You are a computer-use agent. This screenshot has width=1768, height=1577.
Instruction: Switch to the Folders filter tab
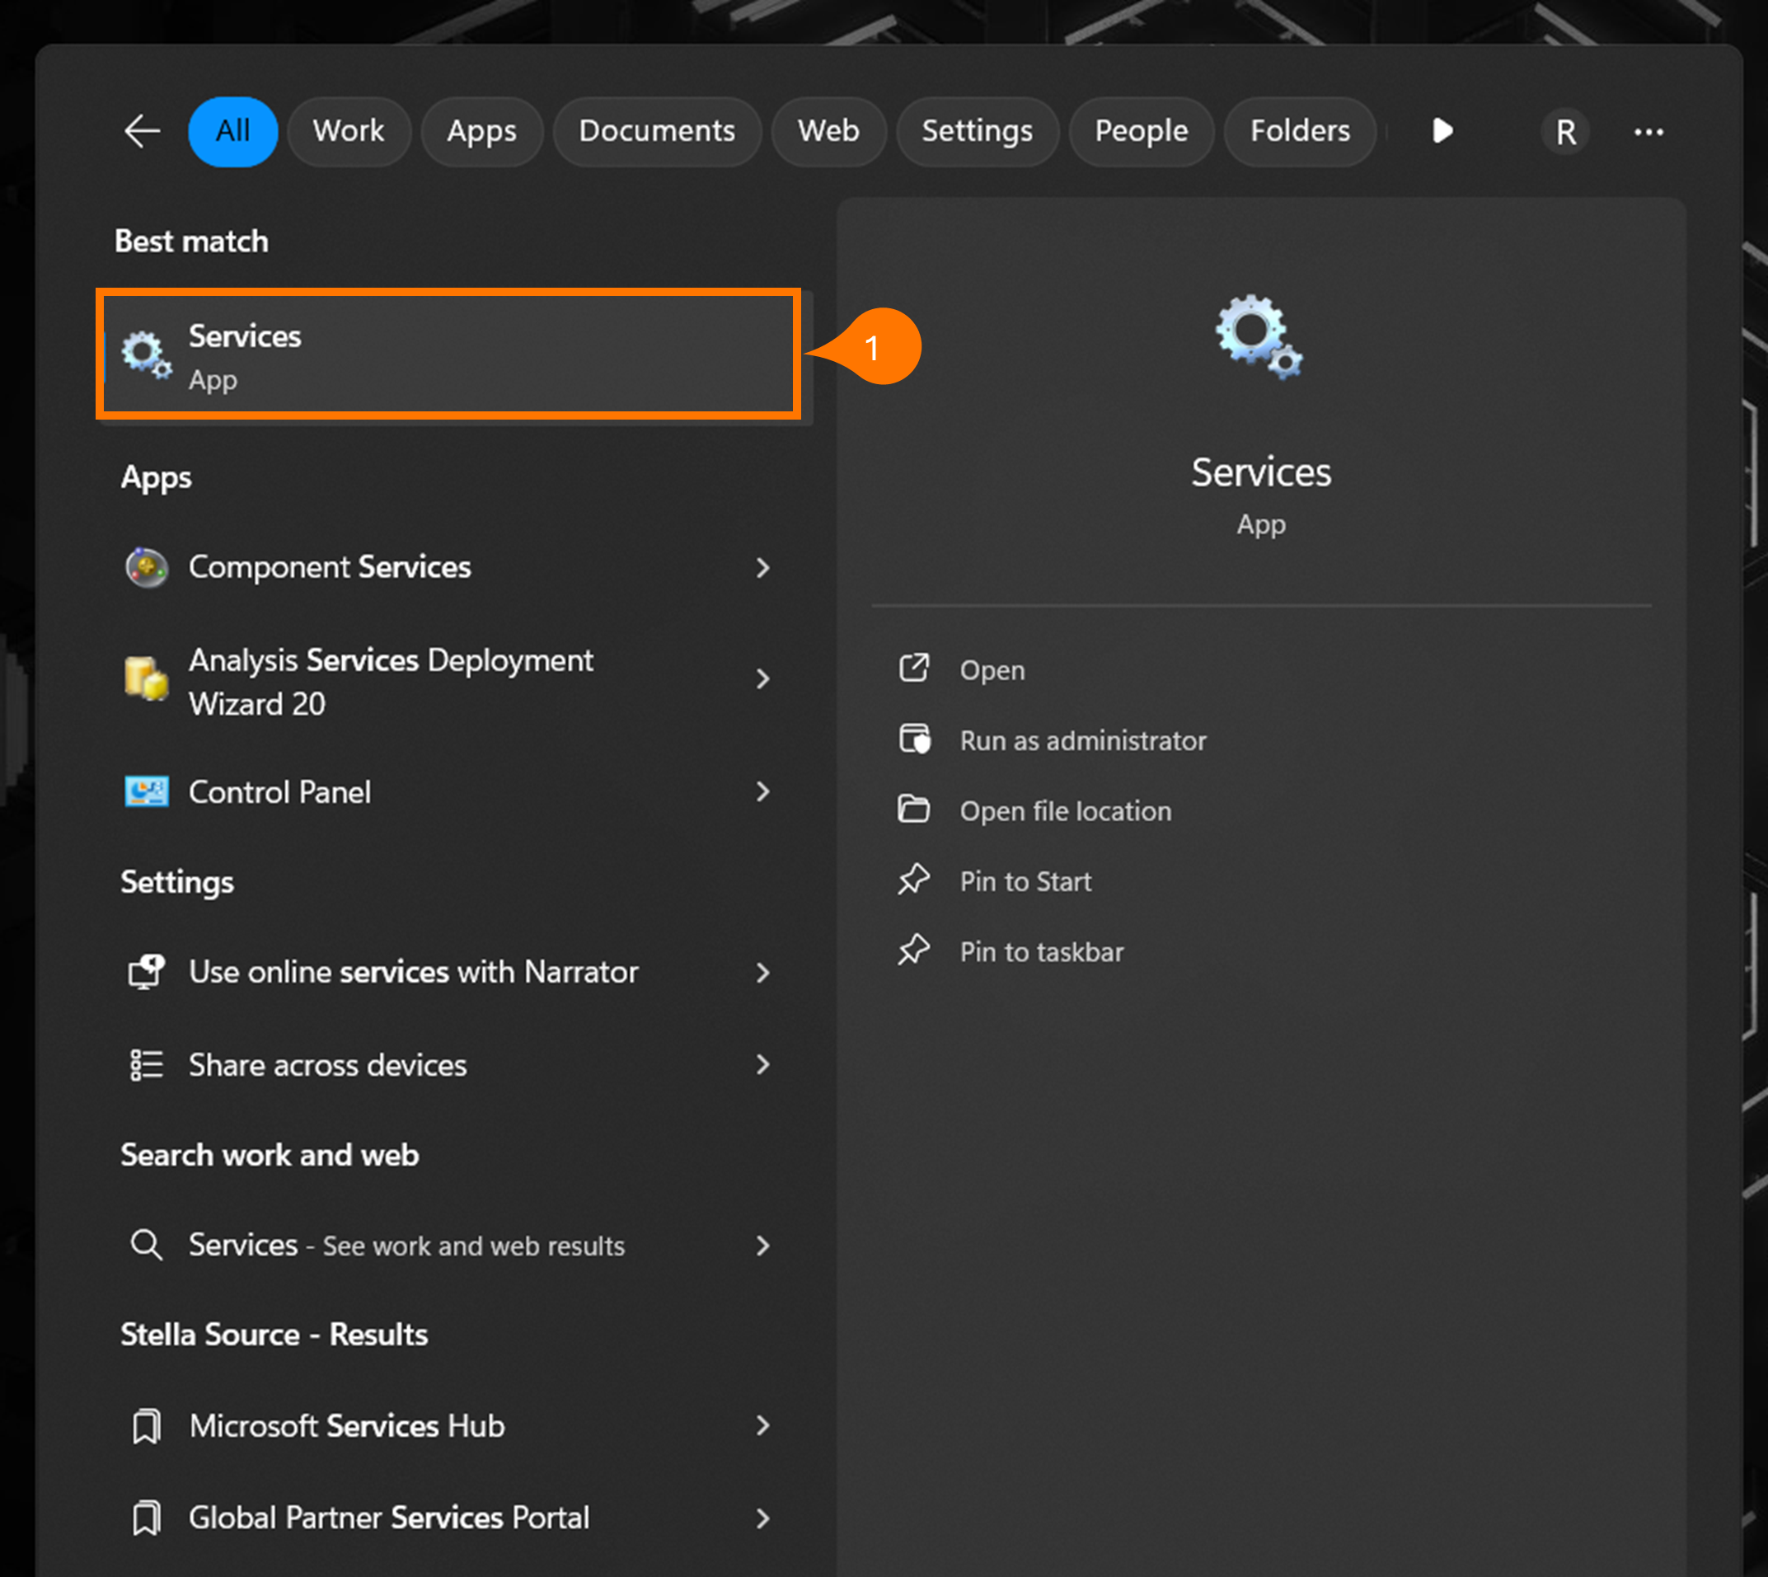click(x=1299, y=132)
